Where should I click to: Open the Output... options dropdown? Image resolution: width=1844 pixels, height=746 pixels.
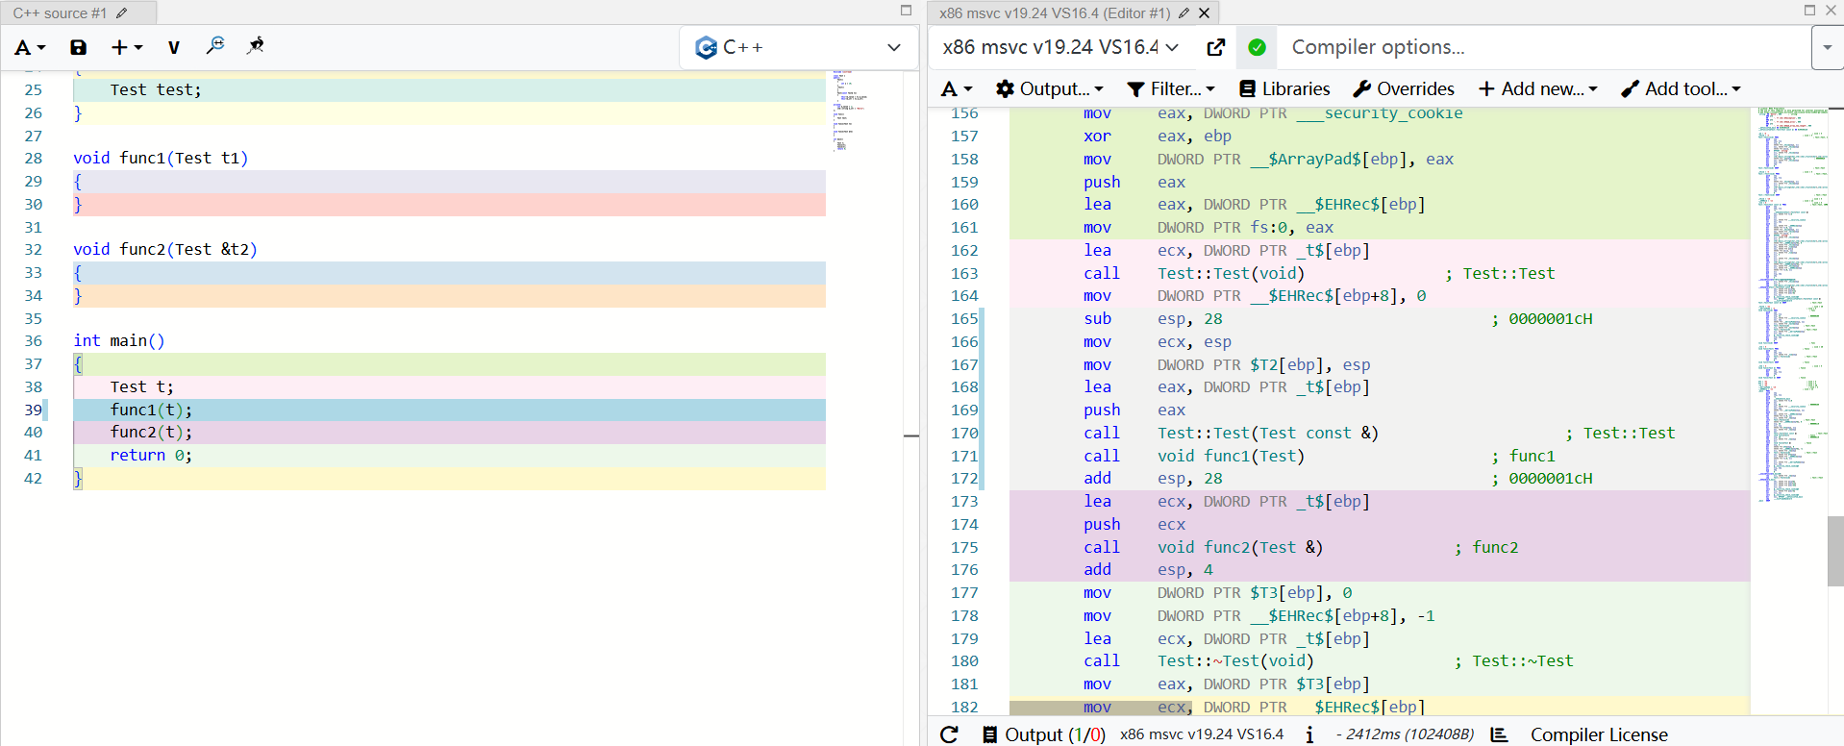[x=1050, y=89]
